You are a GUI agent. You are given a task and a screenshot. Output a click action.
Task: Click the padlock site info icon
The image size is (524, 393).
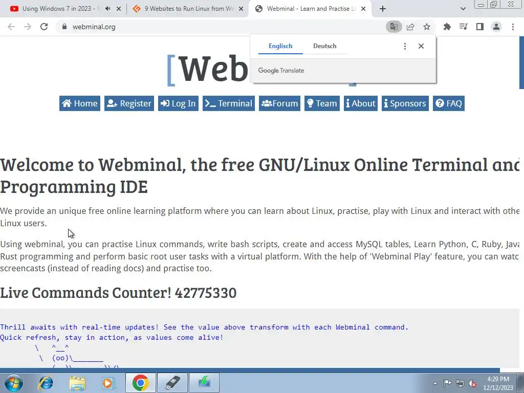64,27
